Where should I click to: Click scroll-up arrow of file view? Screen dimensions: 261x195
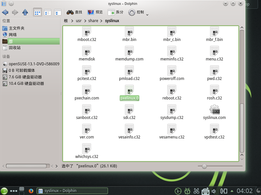[242, 28]
